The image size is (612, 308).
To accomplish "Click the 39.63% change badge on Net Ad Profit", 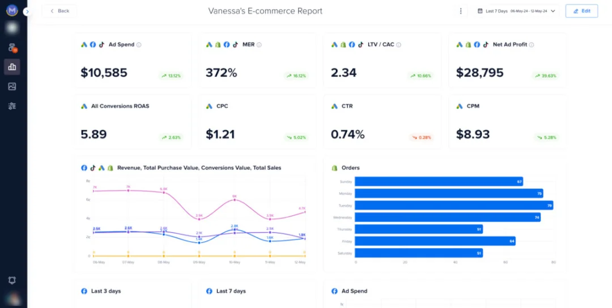I will [x=546, y=76].
